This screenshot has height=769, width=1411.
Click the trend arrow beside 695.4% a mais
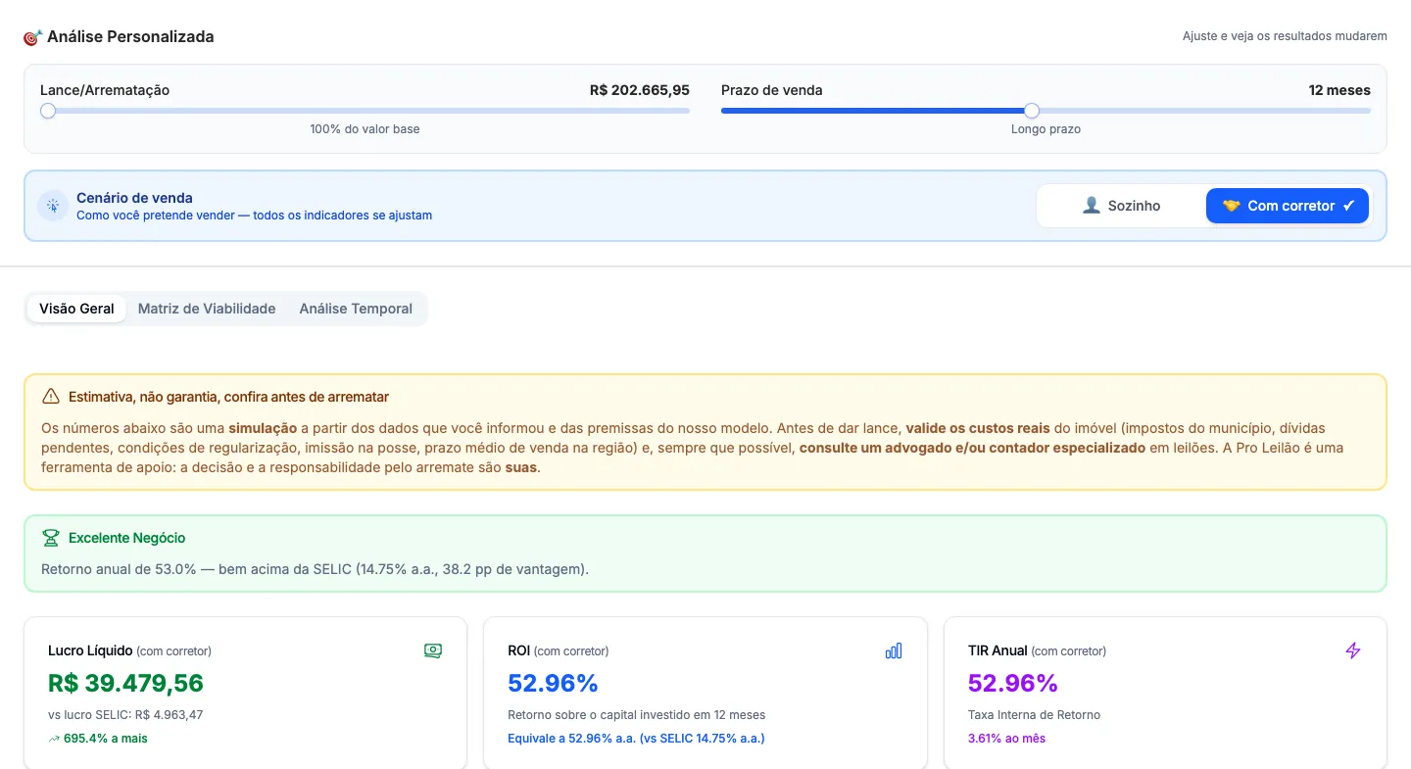[54, 739]
